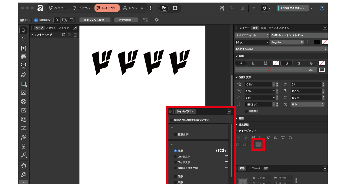
Task: Click the black text fill colour swatch
Action: (x=317, y=42)
